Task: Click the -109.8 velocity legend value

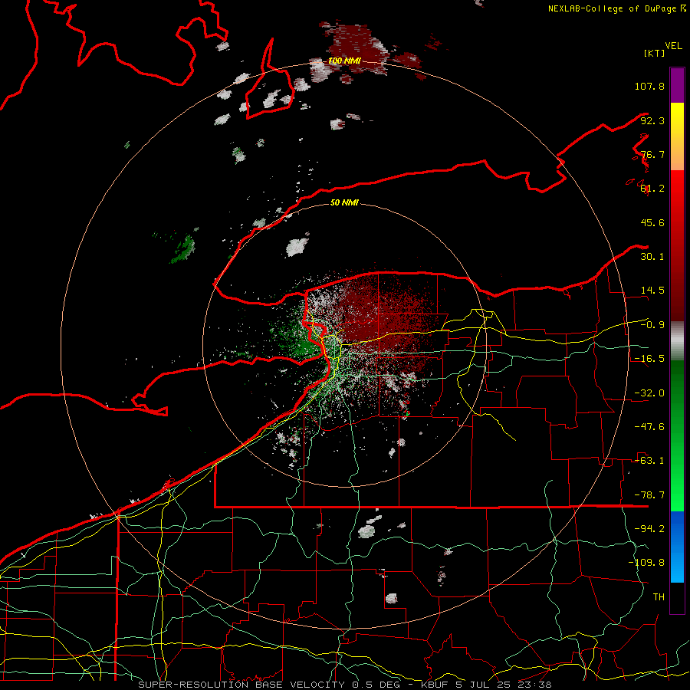Action: (646, 563)
